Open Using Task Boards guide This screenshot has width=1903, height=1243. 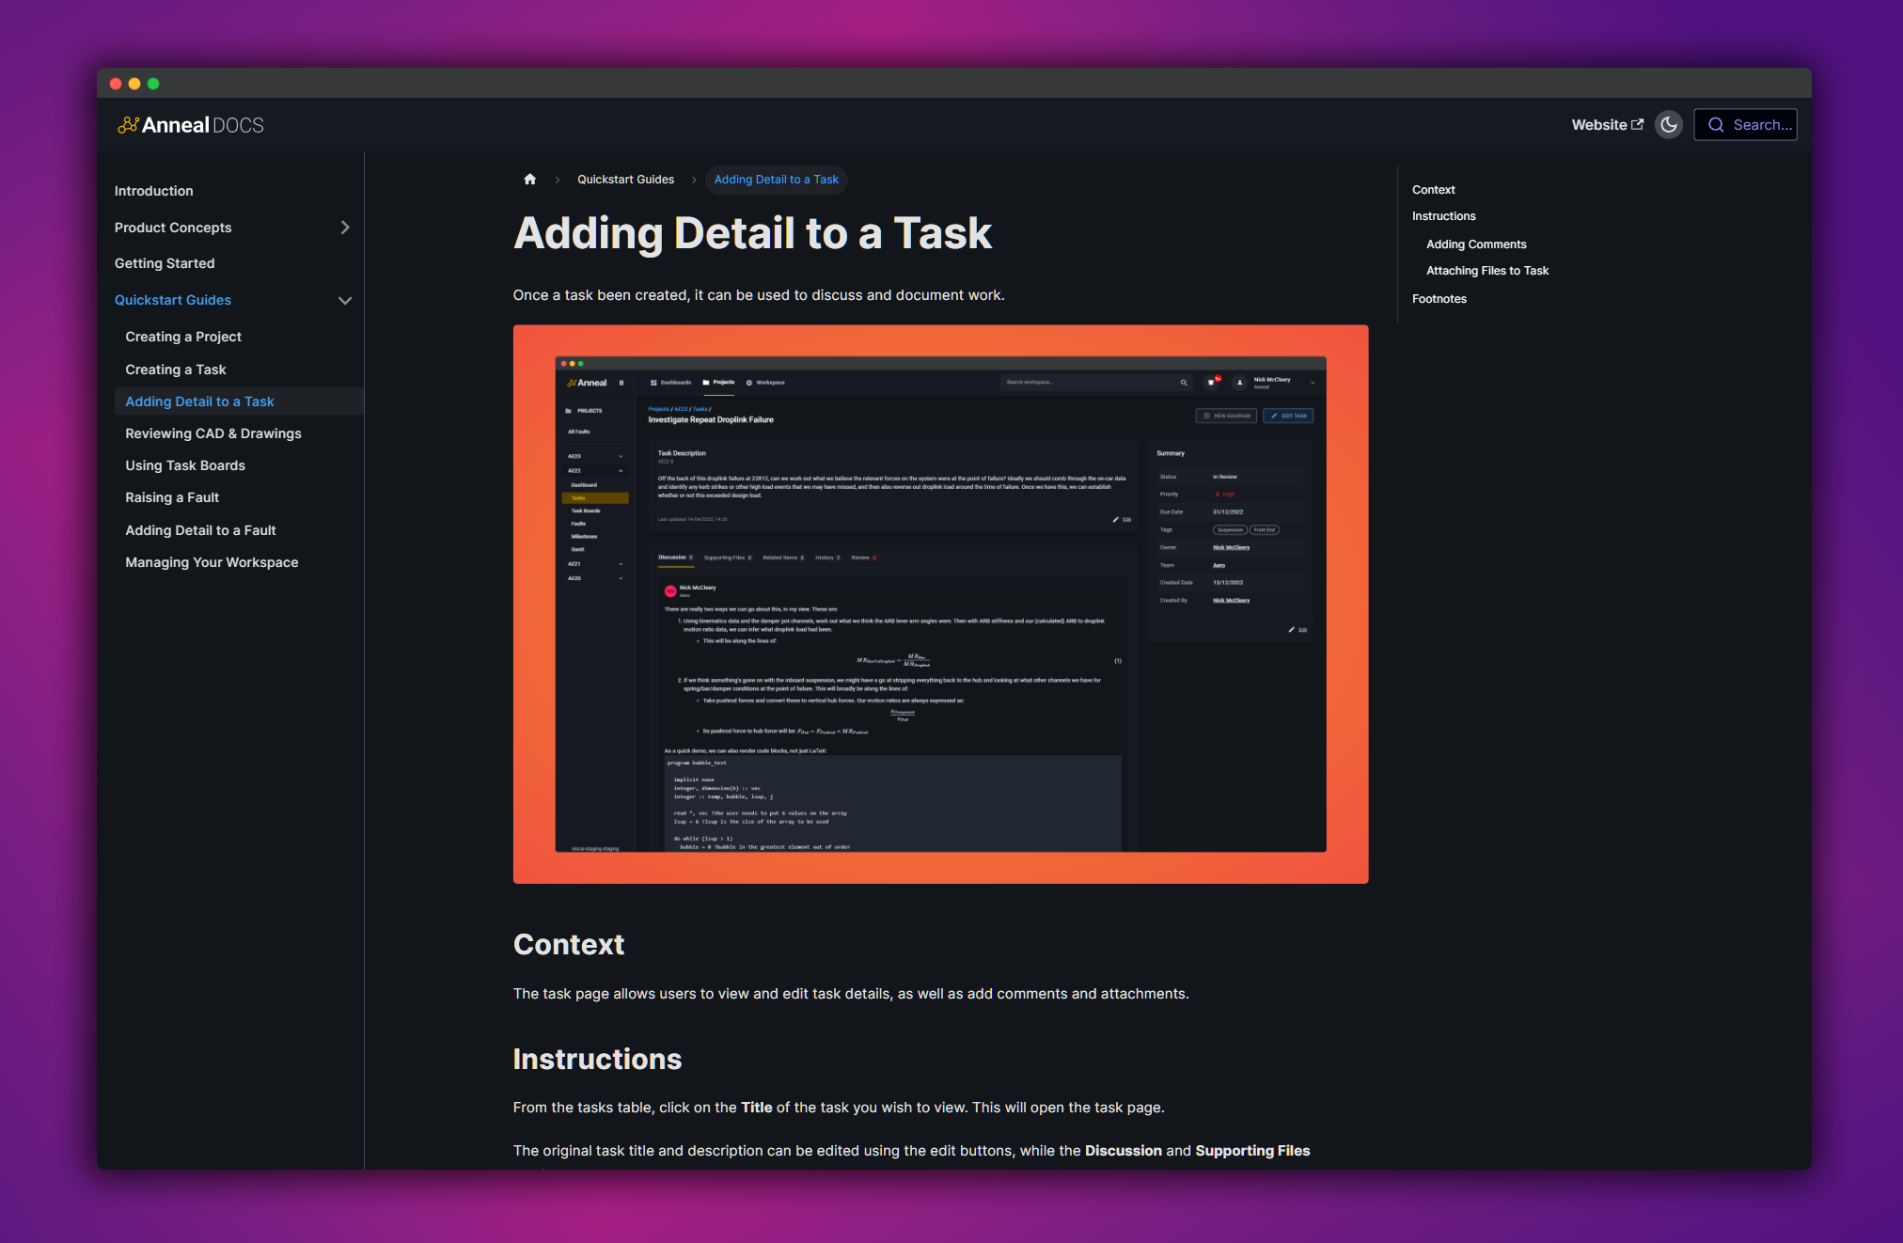(185, 465)
